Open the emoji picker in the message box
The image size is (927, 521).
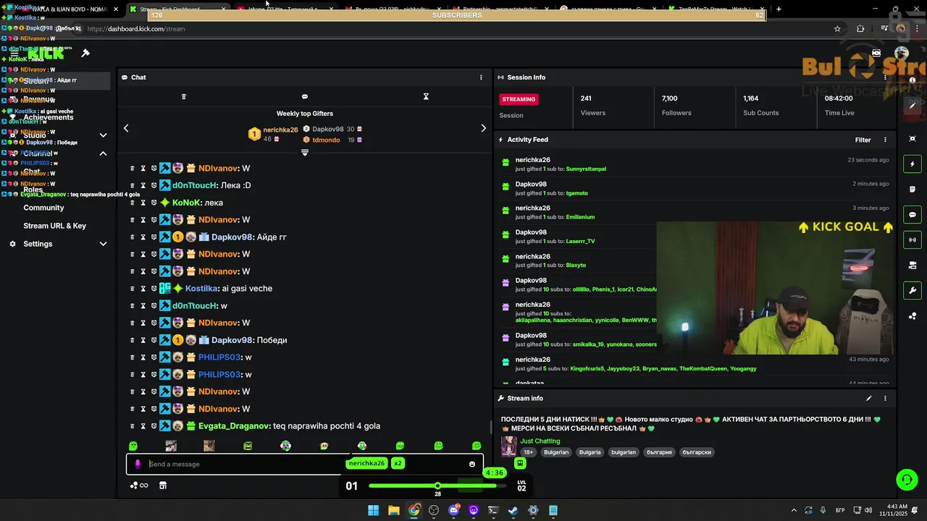pyautogui.click(x=472, y=465)
